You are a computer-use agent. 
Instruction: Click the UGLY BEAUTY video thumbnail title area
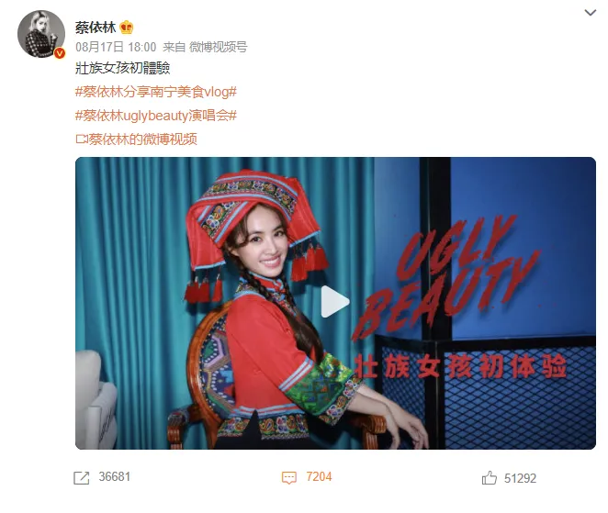(x=446, y=277)
